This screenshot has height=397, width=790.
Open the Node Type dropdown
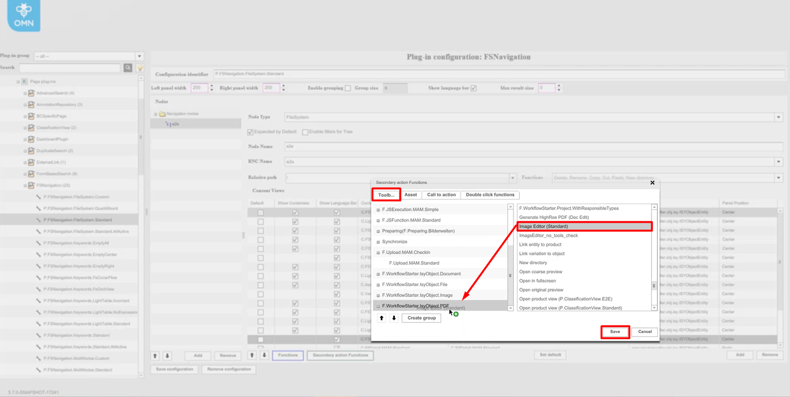pyautogui.click(x=778, y=117)
